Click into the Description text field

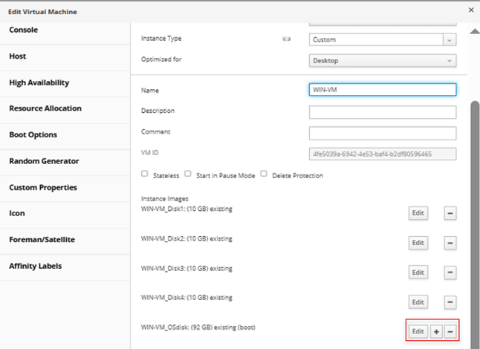click(x=382, y=112)
